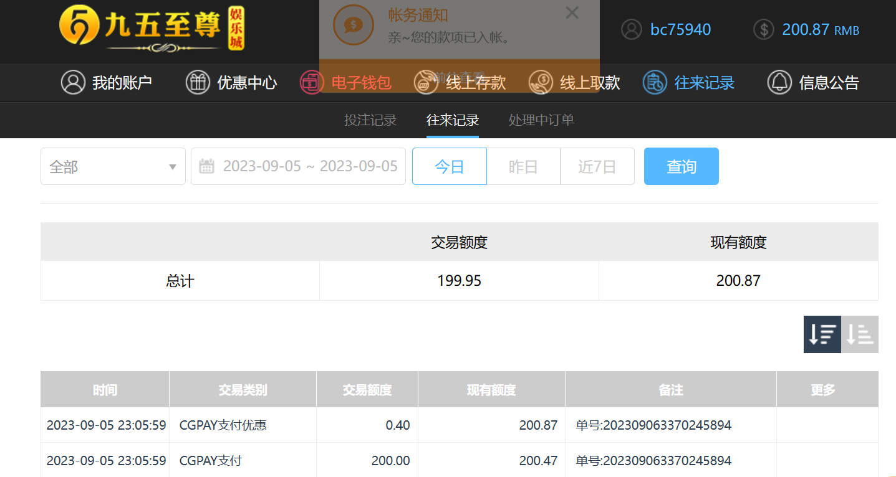Click the CGPAY支付 cell in the 200.00 row
896x477 pixels.
coord(210,461)
